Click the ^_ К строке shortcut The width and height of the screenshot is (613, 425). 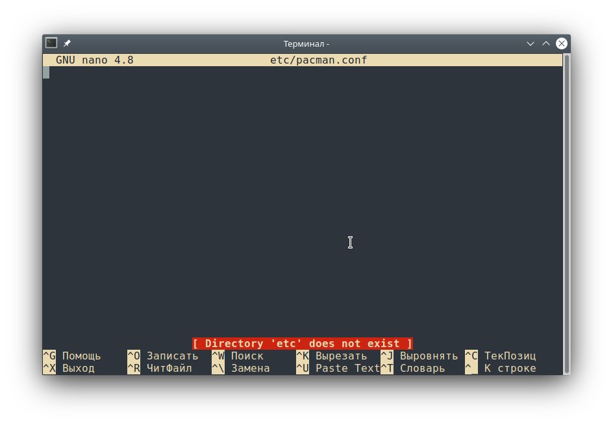pyautogui.click(x=501, y=369)
